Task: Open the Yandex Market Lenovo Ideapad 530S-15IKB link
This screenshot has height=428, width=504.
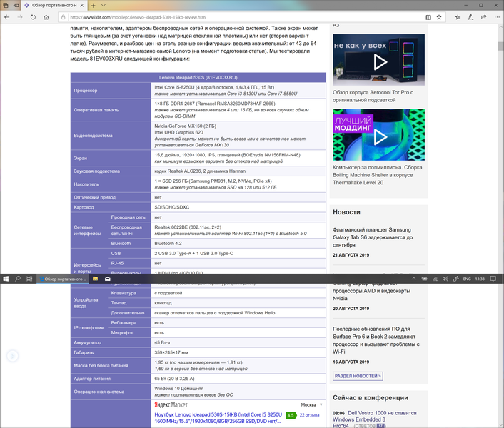Action: pyautogui.click(x=218, y=418)
